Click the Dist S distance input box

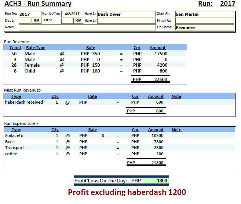click(x=67, y=21)
